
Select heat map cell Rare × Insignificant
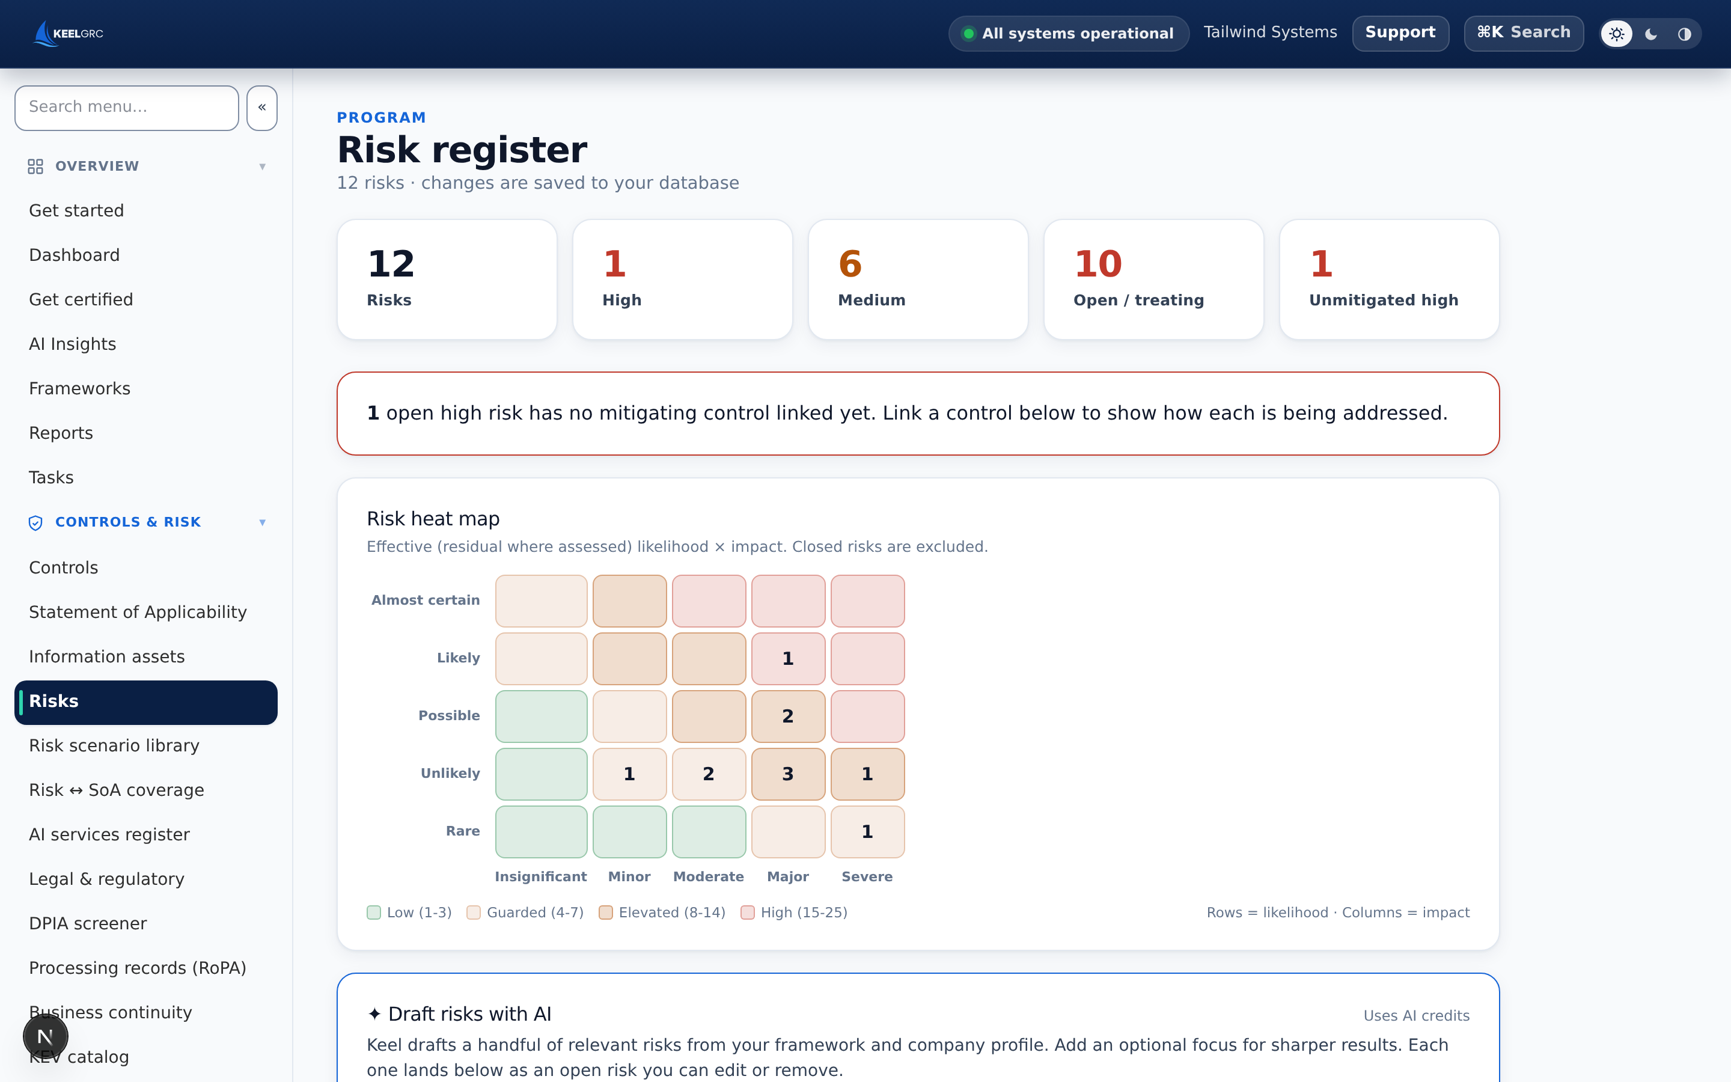pyautogui.click(x=541, y=831)
